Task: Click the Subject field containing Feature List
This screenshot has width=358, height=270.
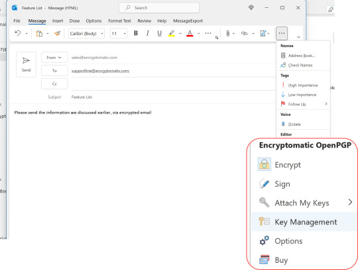Action: 174,97
